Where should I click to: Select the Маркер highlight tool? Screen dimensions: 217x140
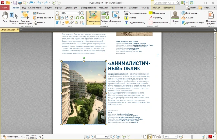pyautogui.click(x=131, y=18)
